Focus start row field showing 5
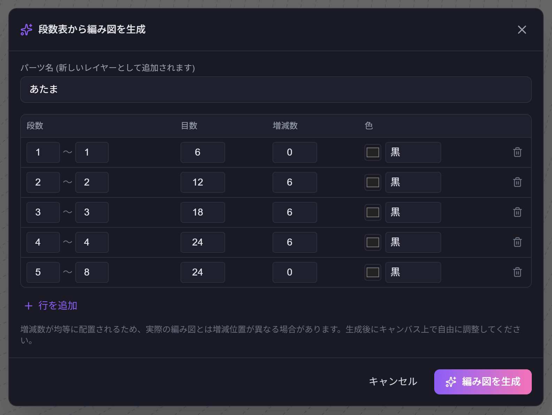The width and height of the screenshot is (552, 415). pos(43,272)
